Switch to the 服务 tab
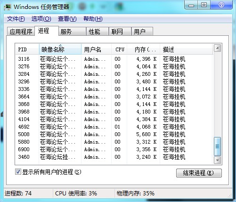 pos(73,32)
